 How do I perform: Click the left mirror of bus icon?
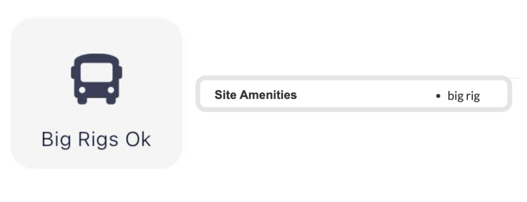(x=72, y=71)
